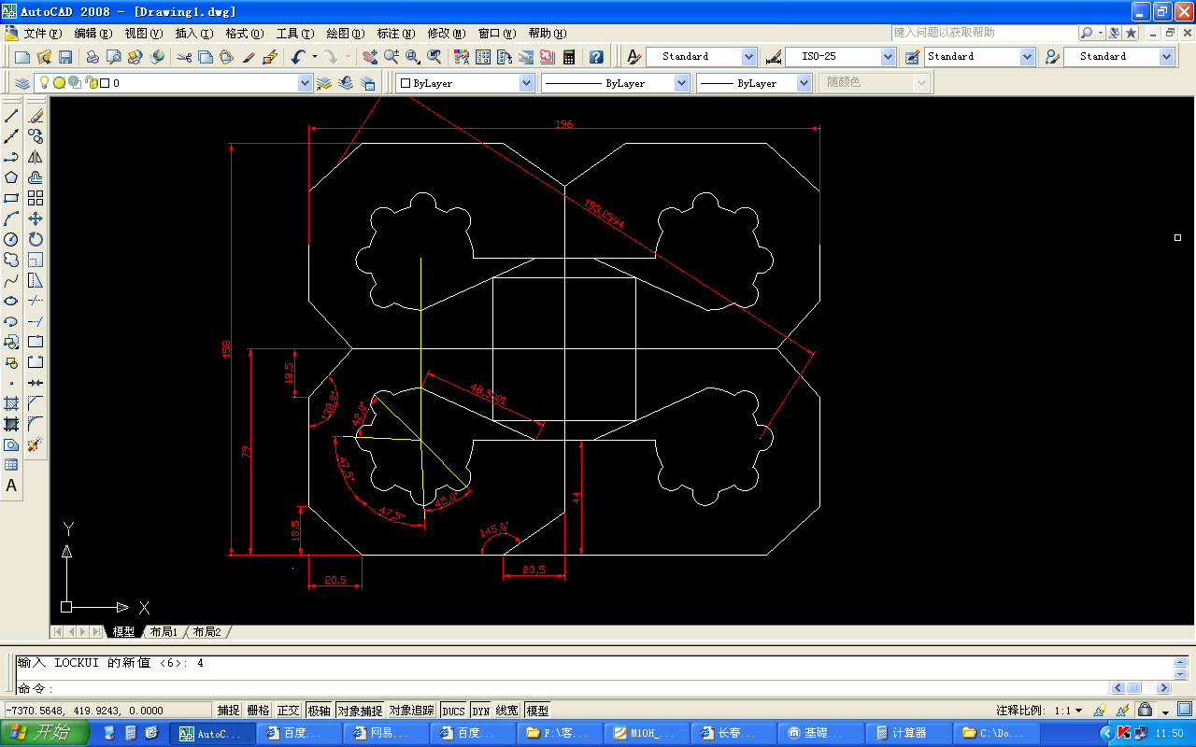Toggle Object Snap (对象捕捉)
Screen dimensions: 1196x747
point(360,711)
